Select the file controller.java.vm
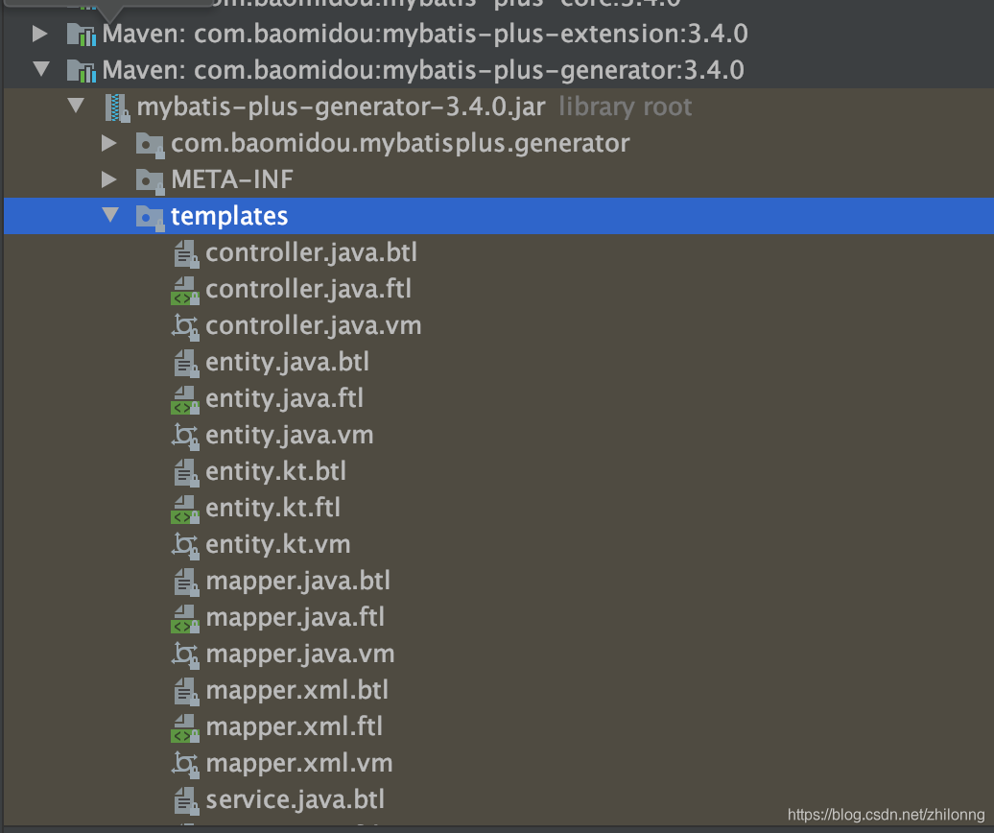The height and width of the screenshot is (833, 994). coord(314,325)
